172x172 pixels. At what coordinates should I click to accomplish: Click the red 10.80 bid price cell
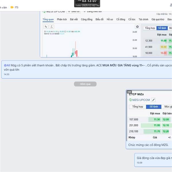164,53
